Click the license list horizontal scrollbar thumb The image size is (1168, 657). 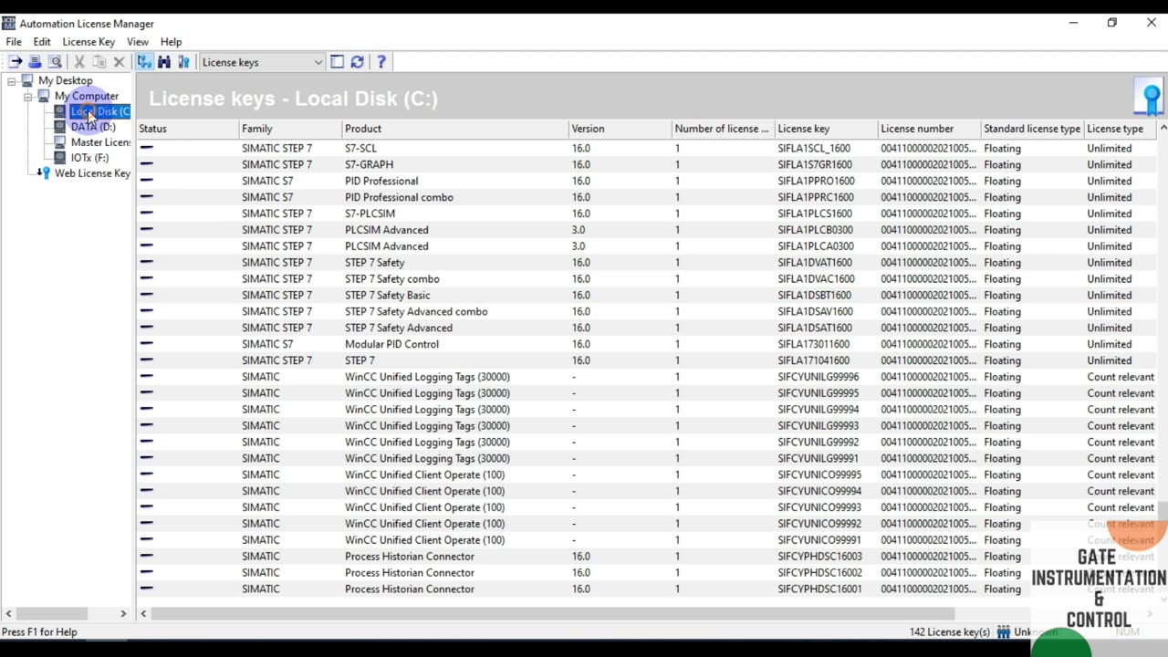click(x=553, y=614)
